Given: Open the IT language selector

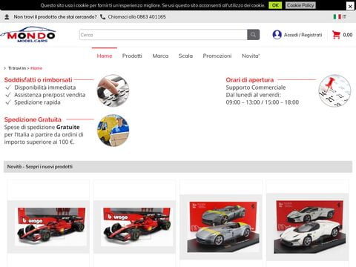Looking at the screenshot, I should pyautogui.click(x=344, y=17).
